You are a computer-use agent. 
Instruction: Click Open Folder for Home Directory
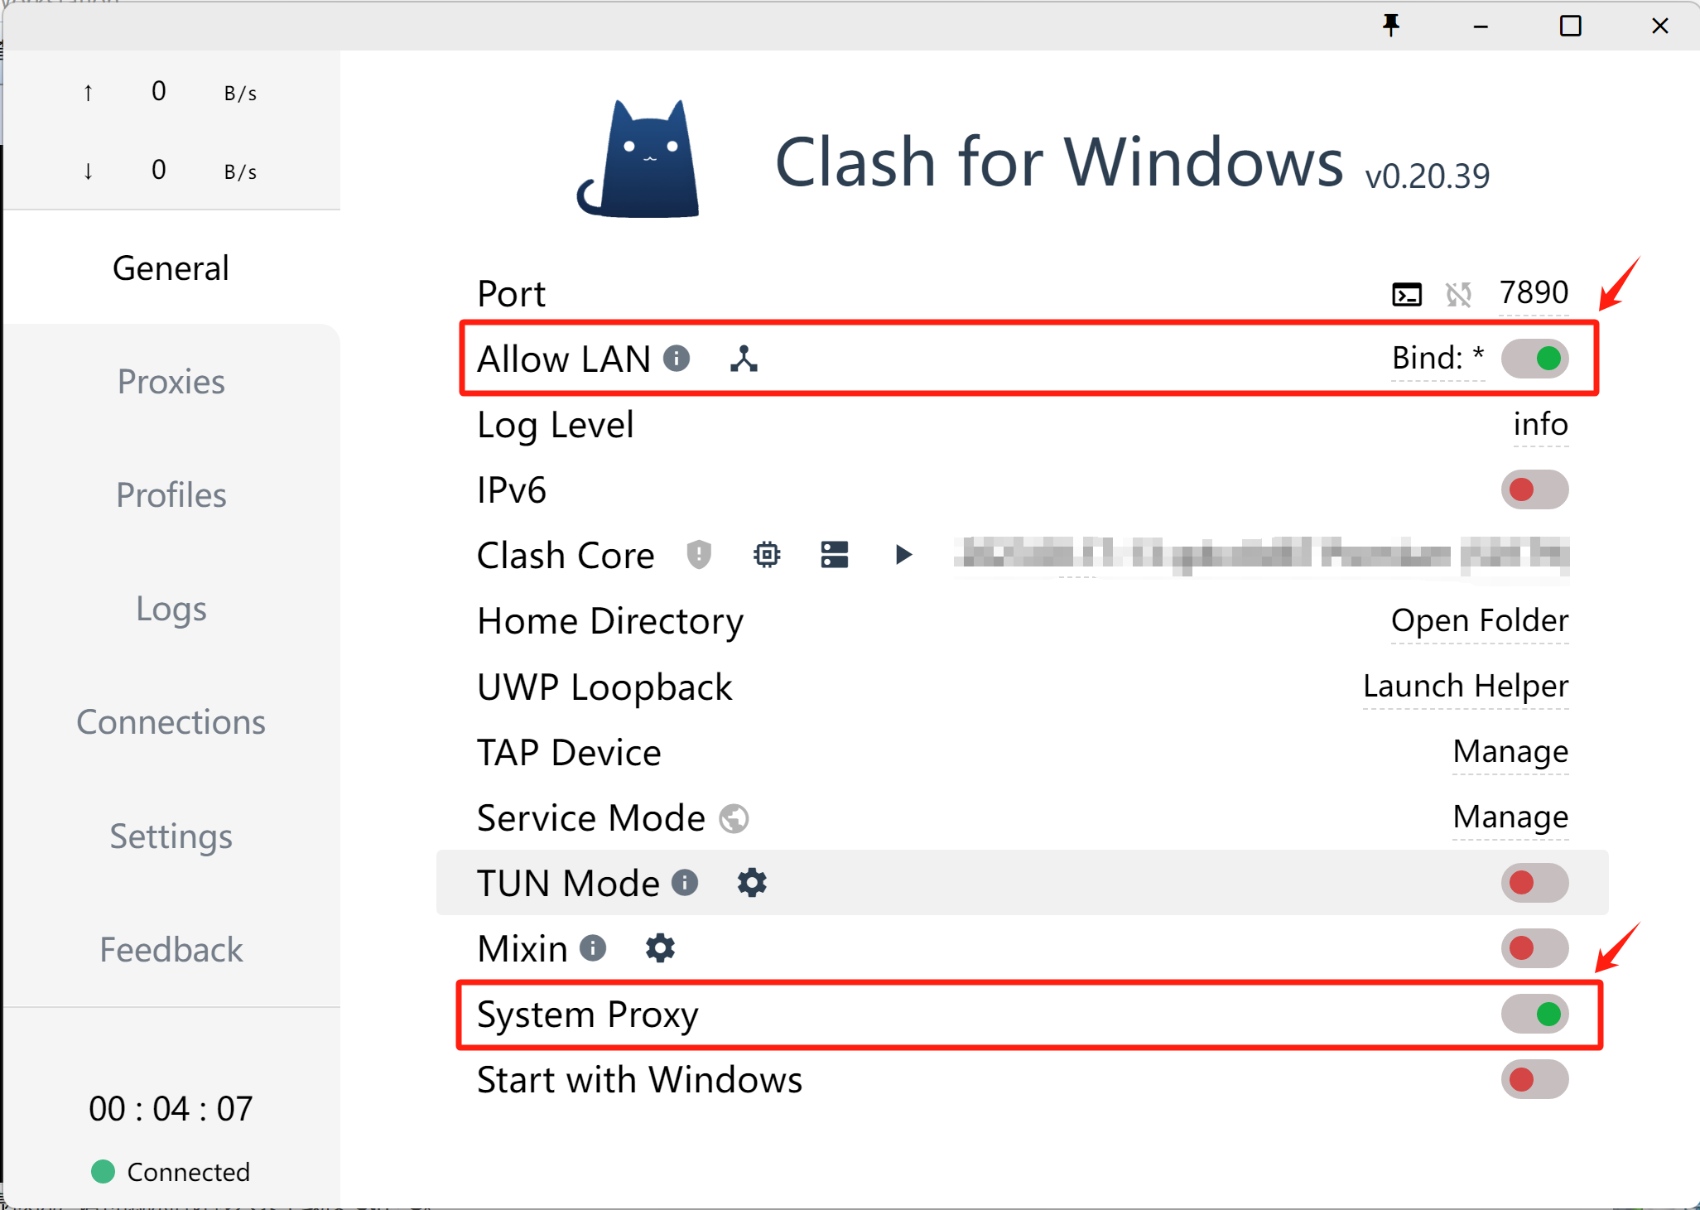coord(1479,620)
